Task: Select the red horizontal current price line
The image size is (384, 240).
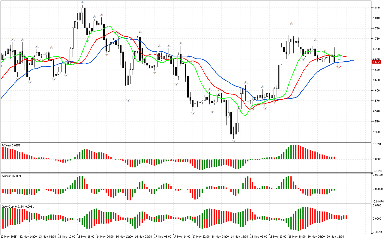Action: [x=180, y=62]
